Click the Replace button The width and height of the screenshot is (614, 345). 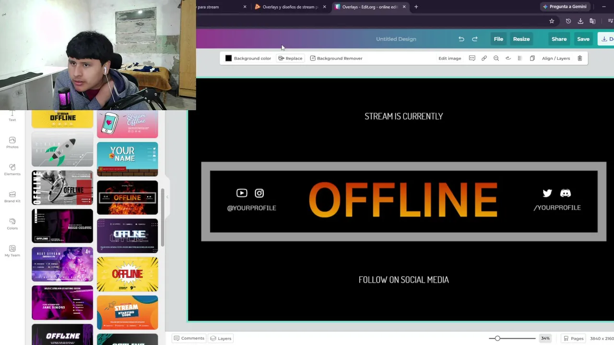click(290, 58)
